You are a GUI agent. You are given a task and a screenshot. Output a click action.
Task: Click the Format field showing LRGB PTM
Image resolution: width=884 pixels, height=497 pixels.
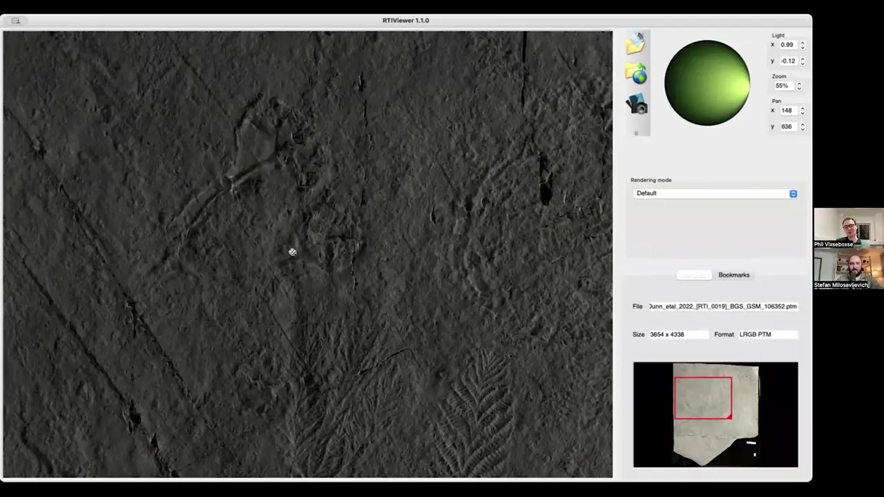point(768,334)
